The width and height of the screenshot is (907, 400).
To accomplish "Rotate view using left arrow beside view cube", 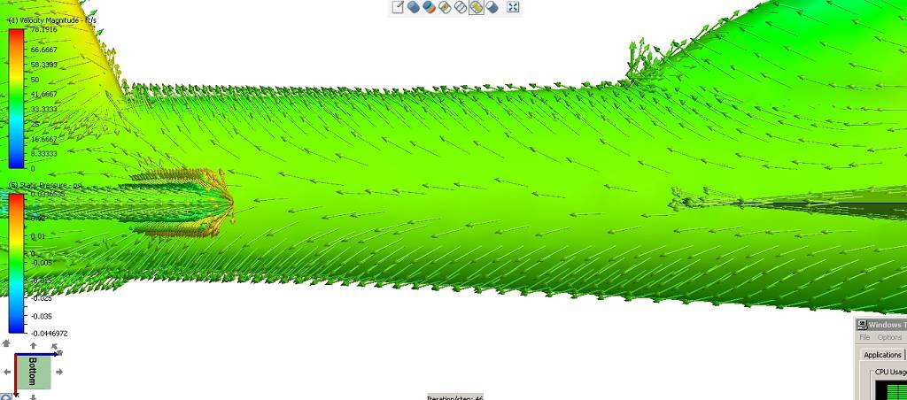I will [7, 372].
